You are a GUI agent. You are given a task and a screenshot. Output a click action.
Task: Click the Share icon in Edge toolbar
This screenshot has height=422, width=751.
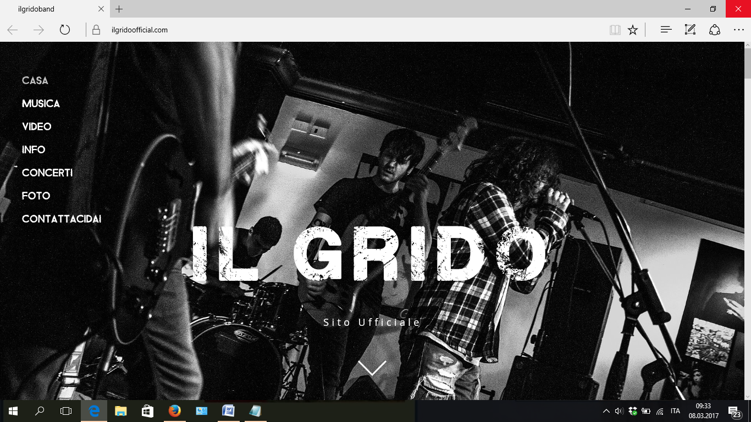714,30
